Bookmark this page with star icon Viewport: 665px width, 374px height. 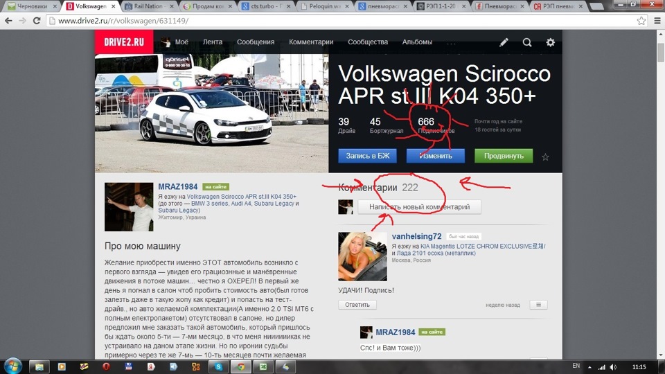pos(641,20)
